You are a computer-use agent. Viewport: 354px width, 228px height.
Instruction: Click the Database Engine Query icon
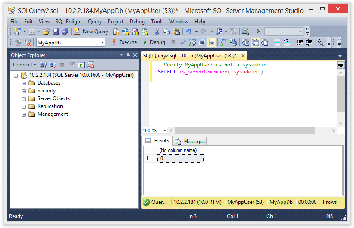[x=116, y=32]
